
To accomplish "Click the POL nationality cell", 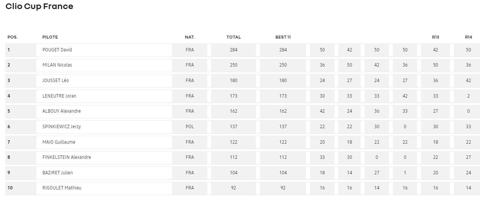I will click(190, 127).
